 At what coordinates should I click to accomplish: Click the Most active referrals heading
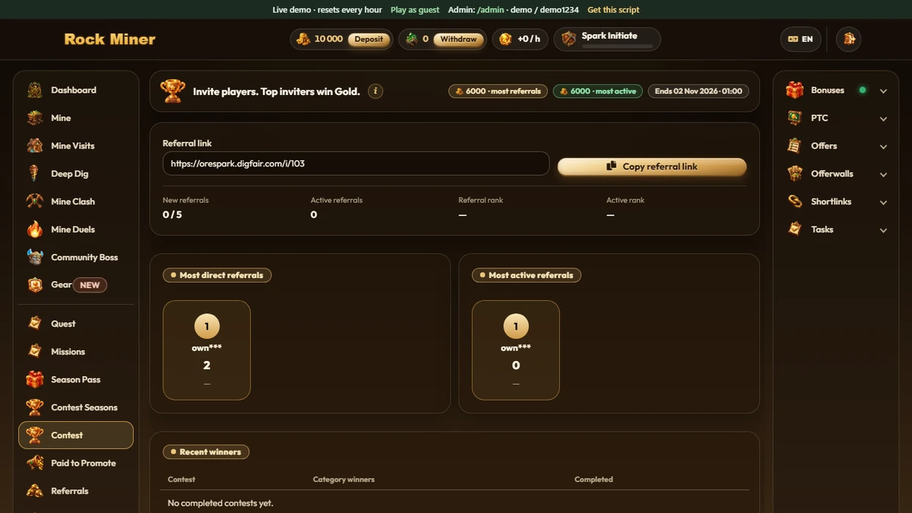tap(527, 275)
